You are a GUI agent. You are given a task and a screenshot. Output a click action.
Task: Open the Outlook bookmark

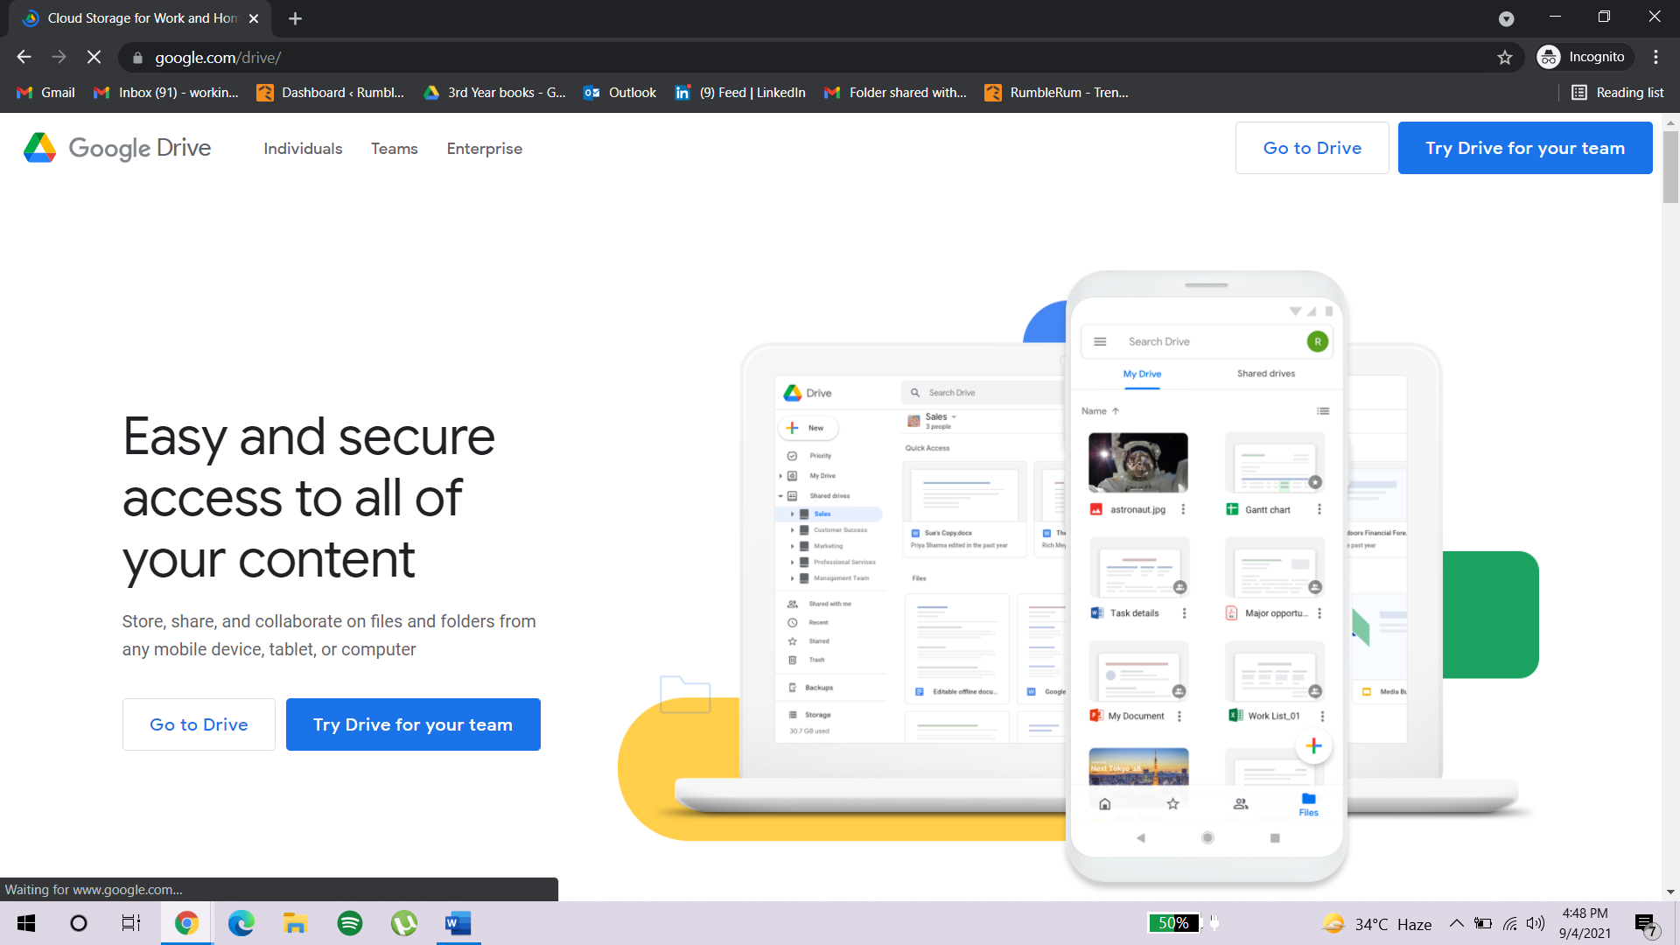click(x=619, y=93)
